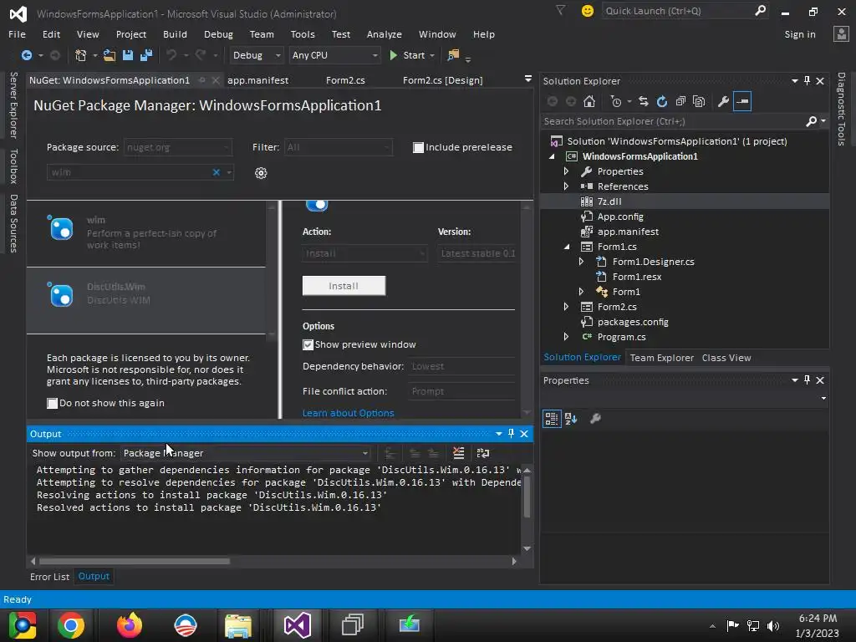
Task: Expand the Program.cs node
Action: tap(566, 337)
